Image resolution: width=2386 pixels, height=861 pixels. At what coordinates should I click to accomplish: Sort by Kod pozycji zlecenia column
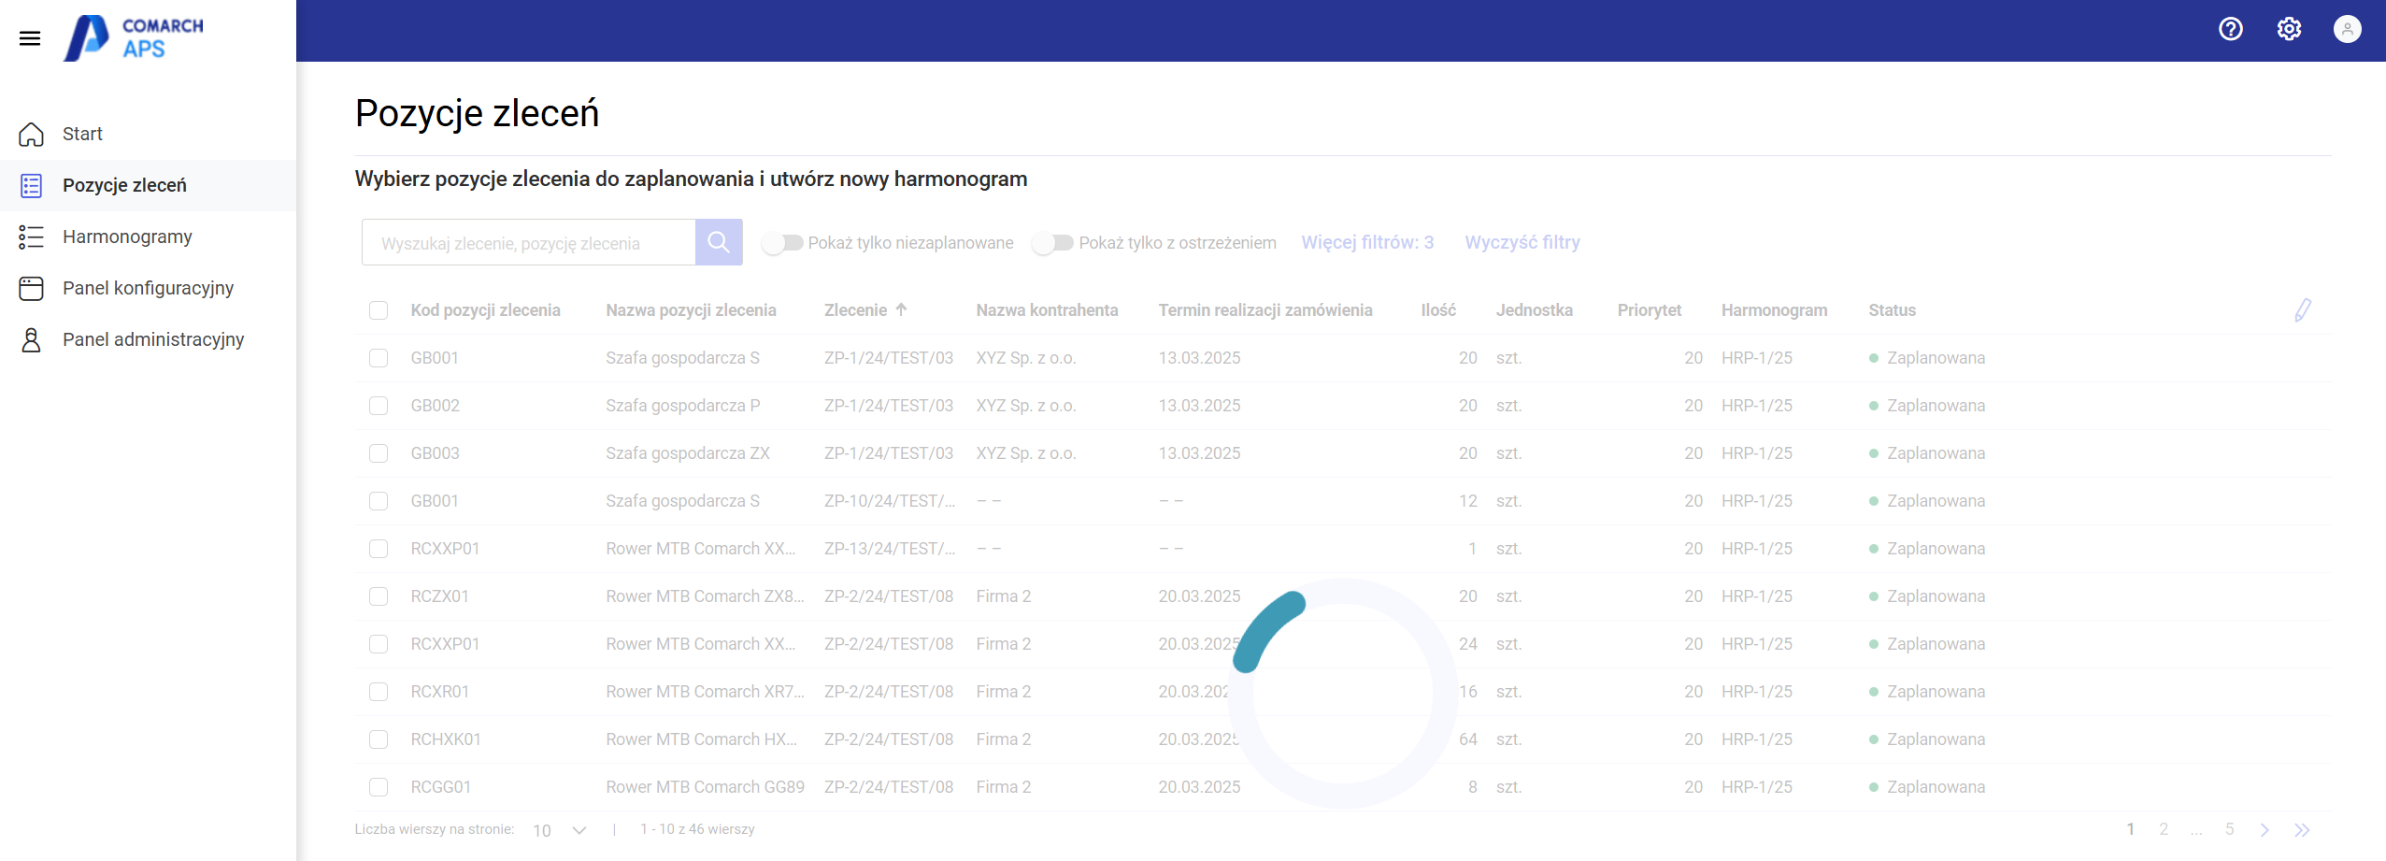pyautogui.click(x=485, y=310)
